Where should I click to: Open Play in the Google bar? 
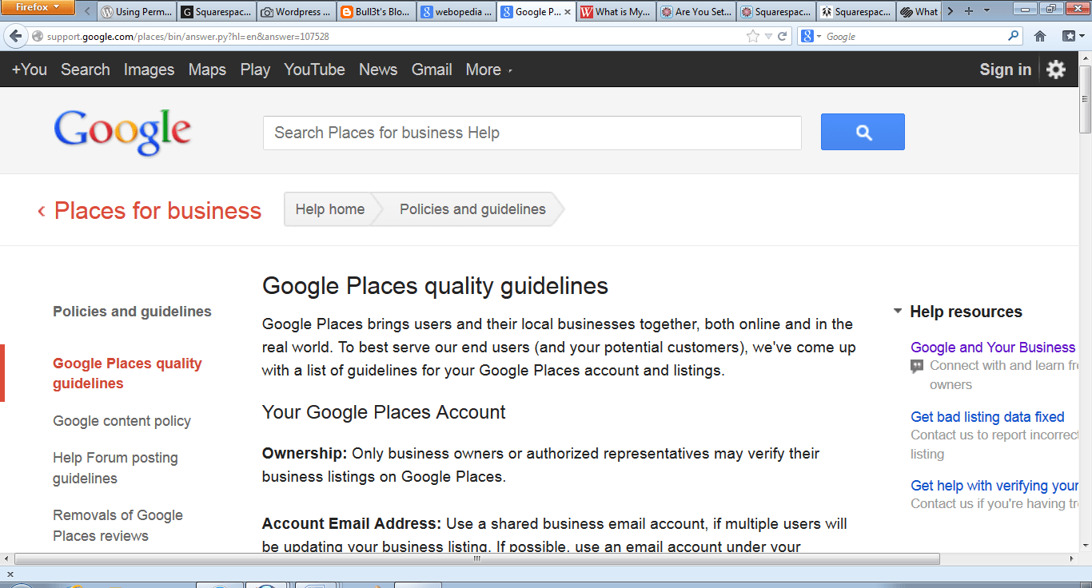coord(255,70)
